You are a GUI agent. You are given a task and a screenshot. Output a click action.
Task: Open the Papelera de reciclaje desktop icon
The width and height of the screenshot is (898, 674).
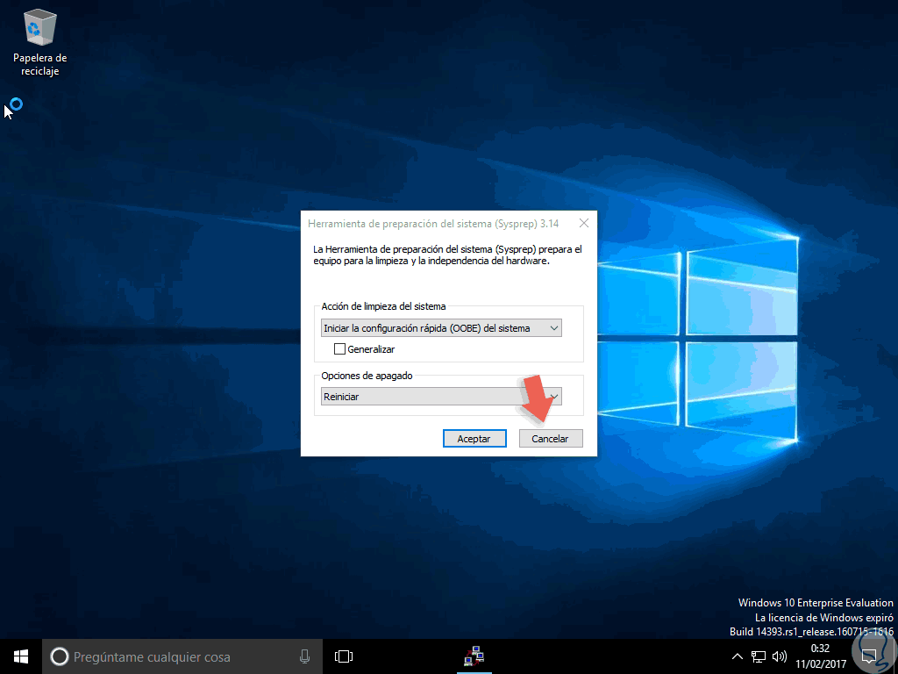click(39, 43)
